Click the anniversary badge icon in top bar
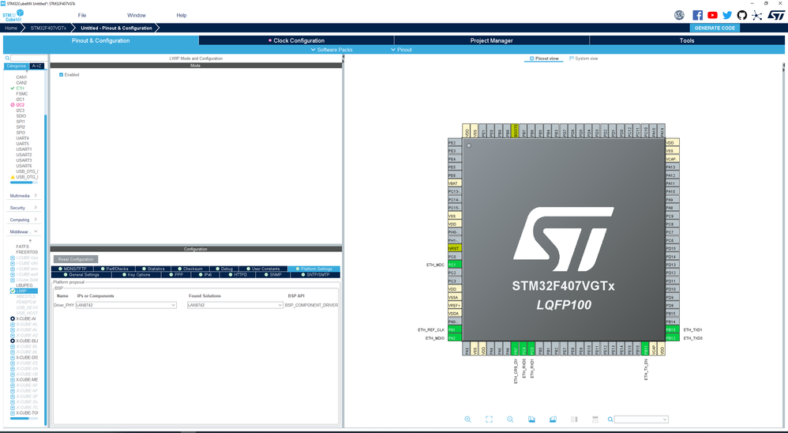The width and height of the screenshot is (788, 433). 680,15
